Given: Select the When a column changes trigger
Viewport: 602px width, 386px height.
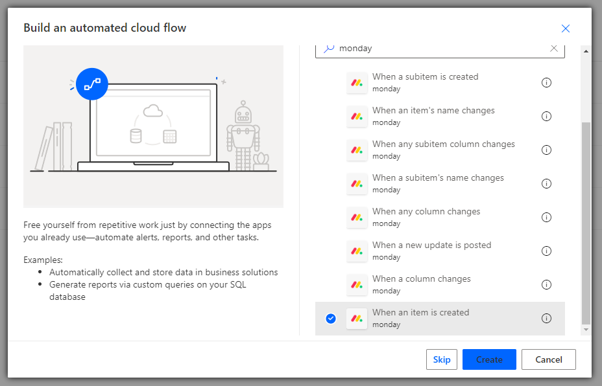Looking at the screenshot, I should pyautogui.click(x=440, y=285).
